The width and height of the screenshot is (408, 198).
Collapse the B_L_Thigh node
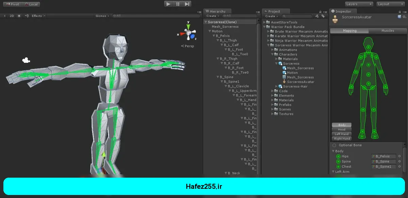pos(218,40)
